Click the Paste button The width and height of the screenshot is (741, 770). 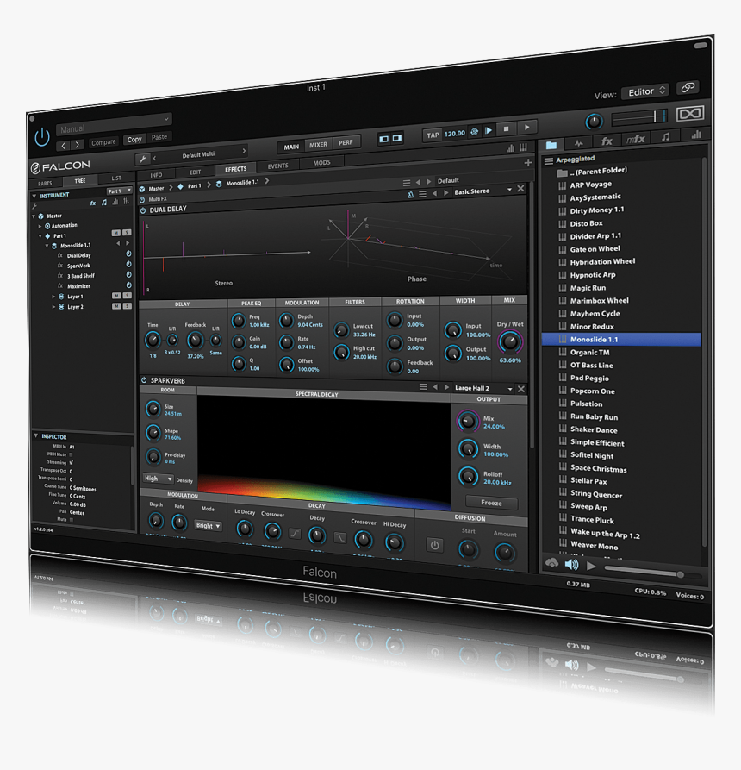click(159, 137)
